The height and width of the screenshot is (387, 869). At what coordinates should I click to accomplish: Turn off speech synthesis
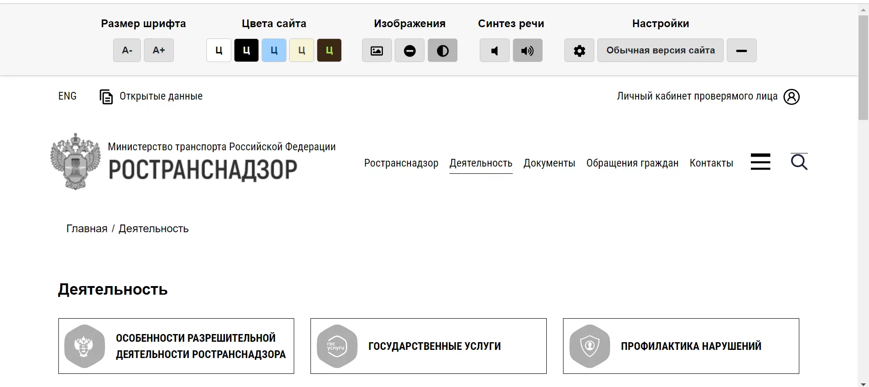(x=494, y=50)
